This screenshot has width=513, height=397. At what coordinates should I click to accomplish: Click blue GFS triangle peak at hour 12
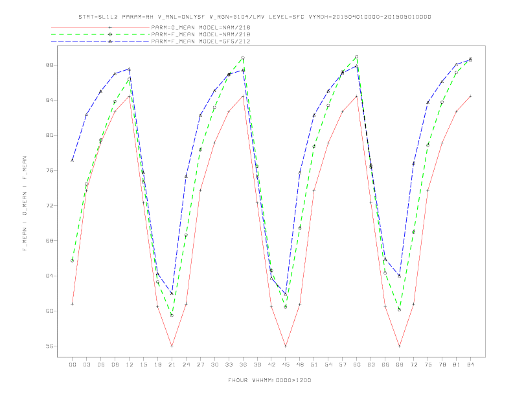pos(130,69)
